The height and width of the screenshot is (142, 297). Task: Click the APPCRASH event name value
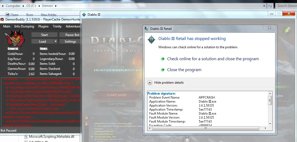click(x=207, y=98)
